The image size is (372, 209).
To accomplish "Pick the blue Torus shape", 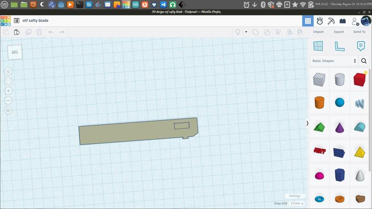I will (x=319, y=199).
